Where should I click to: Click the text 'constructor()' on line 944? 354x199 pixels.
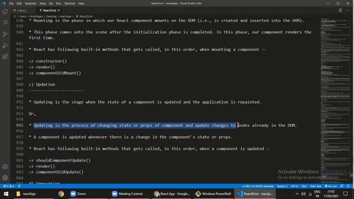[x=51, y=61]
